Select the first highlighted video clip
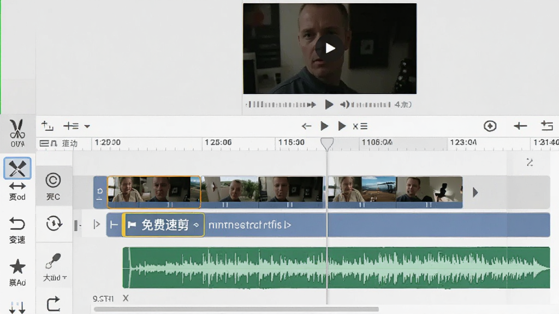Viewport: 559px width, 314px height. tap(153, 192)
